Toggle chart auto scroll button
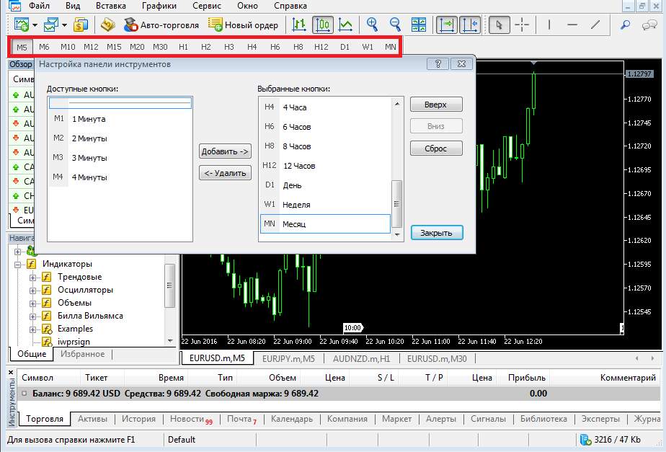 (448, 25)
